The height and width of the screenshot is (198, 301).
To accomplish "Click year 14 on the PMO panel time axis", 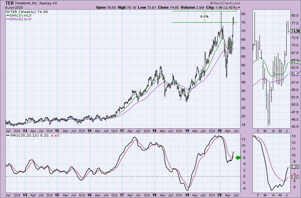I will click(25, 195).
